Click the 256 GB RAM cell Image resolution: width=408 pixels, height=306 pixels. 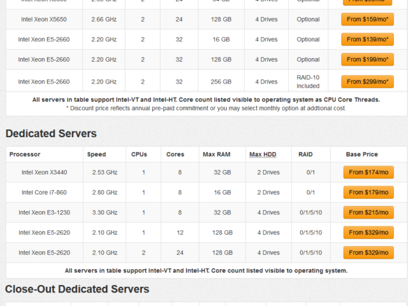(x=221, y=82)
